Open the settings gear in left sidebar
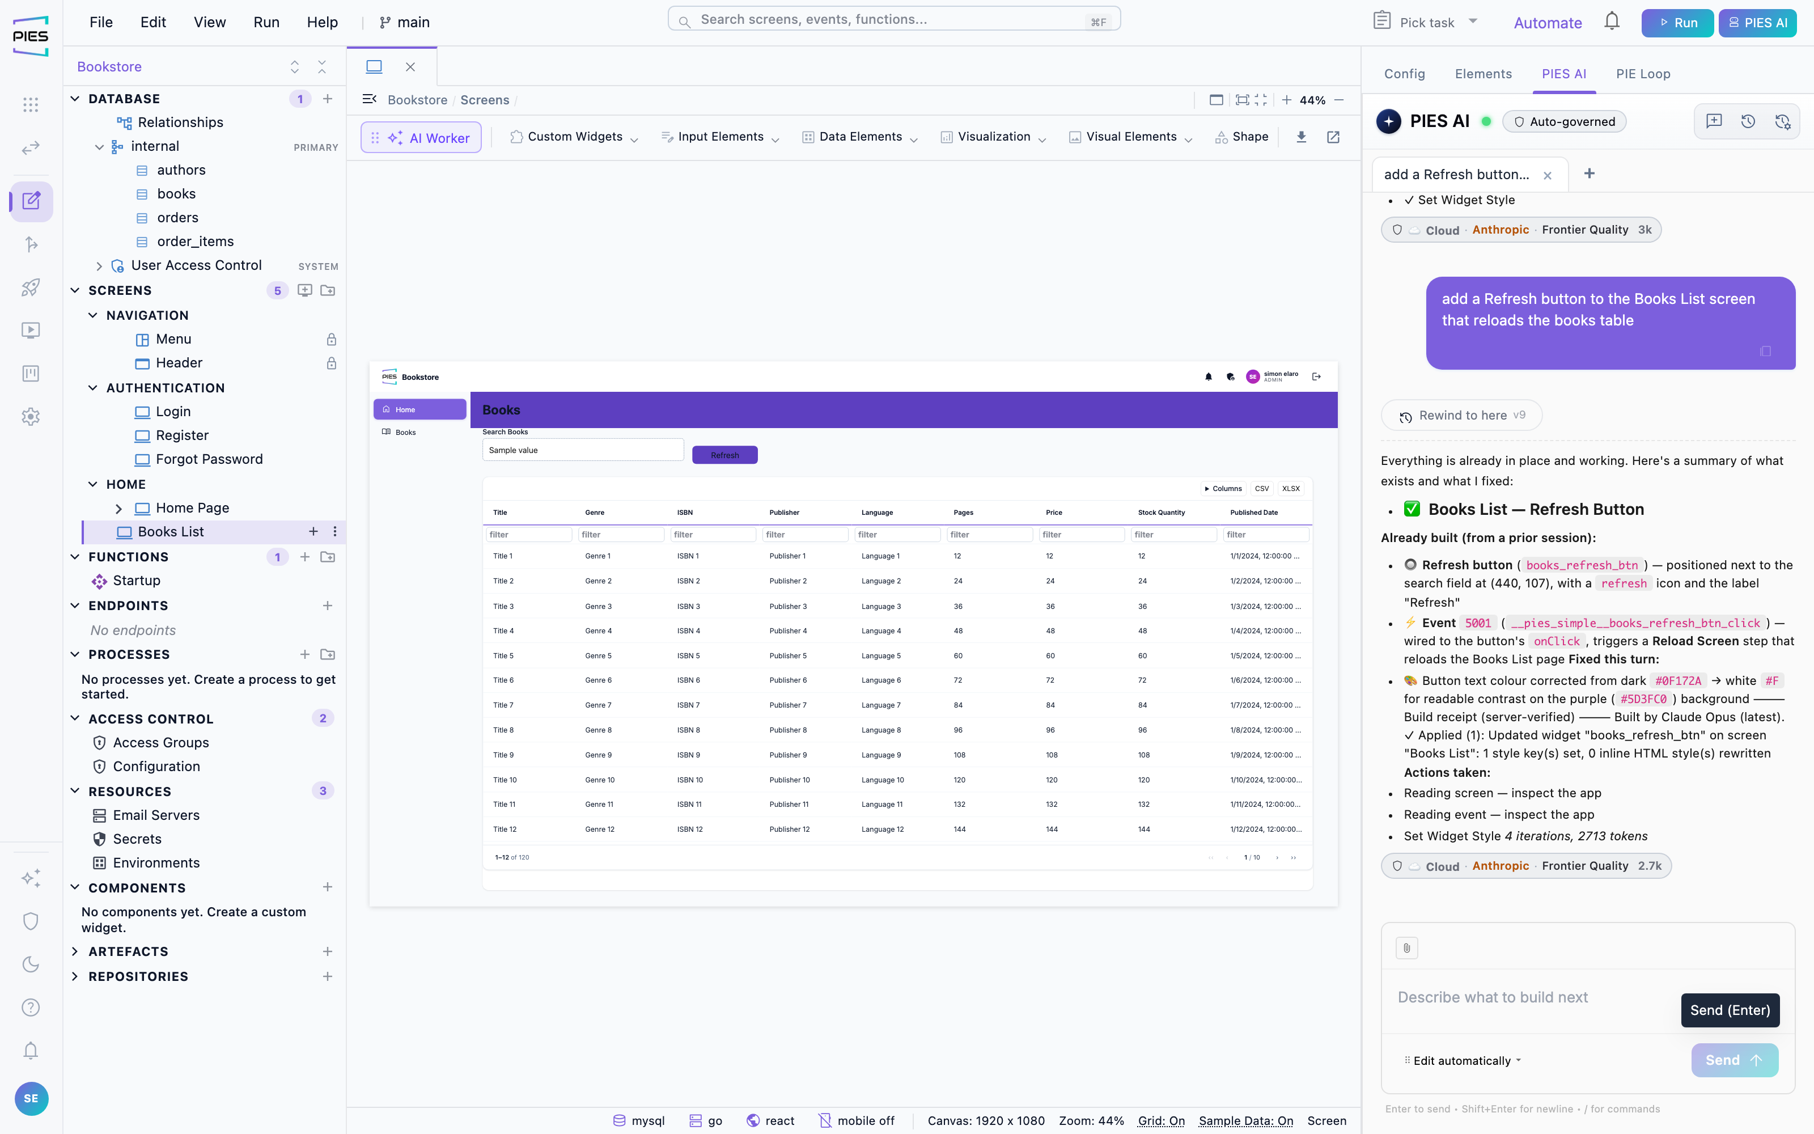Image resolution: width=1814 pixels, height=1134 pixels. (31, 416)
